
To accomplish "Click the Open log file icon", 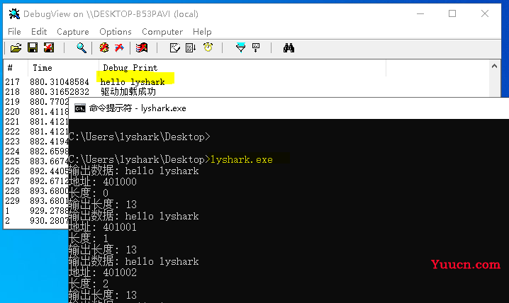I will [x=16, y=48].
